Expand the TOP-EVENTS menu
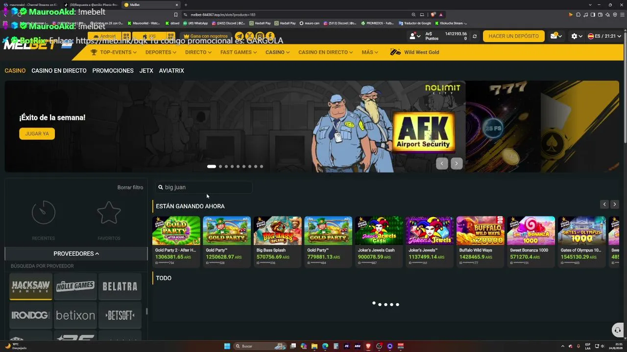 pos(114,52)
